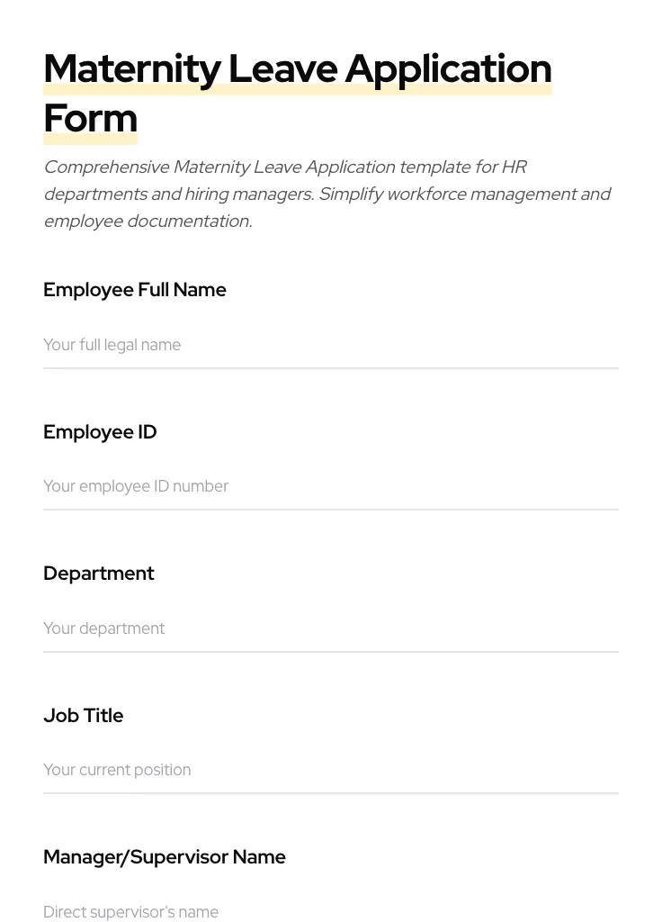Click the italic description paragraph
Image resolution: width=662 pixels, height=922 pixels.
327,194
